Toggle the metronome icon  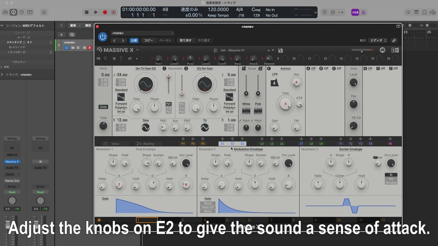(x=363, y=12)
